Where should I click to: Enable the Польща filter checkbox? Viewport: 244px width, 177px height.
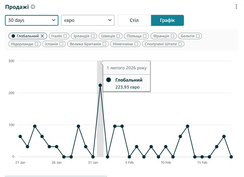tap(145, 36)
